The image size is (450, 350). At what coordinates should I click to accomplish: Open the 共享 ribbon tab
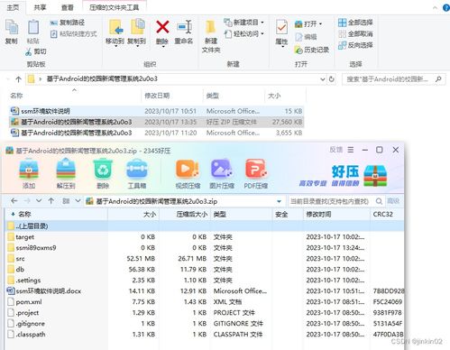pyautogui.click(x=40, y=7)
